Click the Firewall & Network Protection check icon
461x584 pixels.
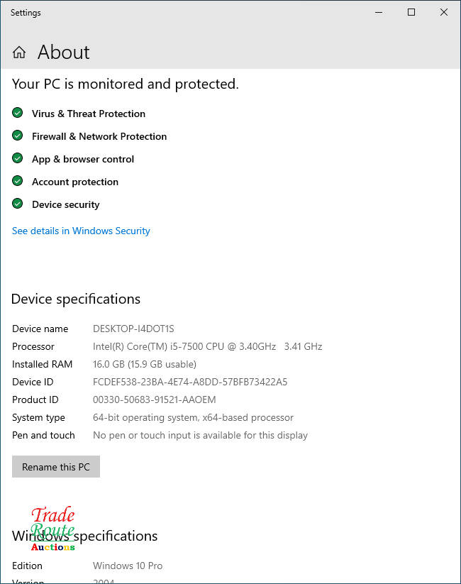(18, 136)
